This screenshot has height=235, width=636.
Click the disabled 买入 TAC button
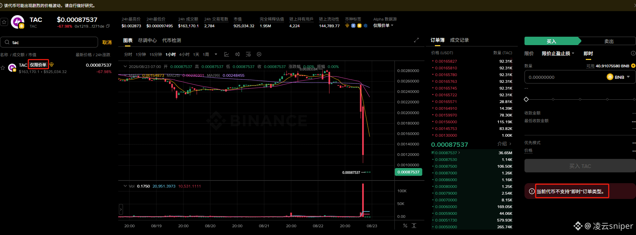(580, 166)
